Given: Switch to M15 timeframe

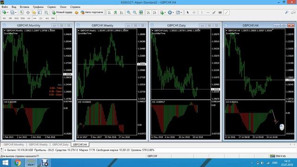Looking at the screenshot, I should click(x=17, y=19).
